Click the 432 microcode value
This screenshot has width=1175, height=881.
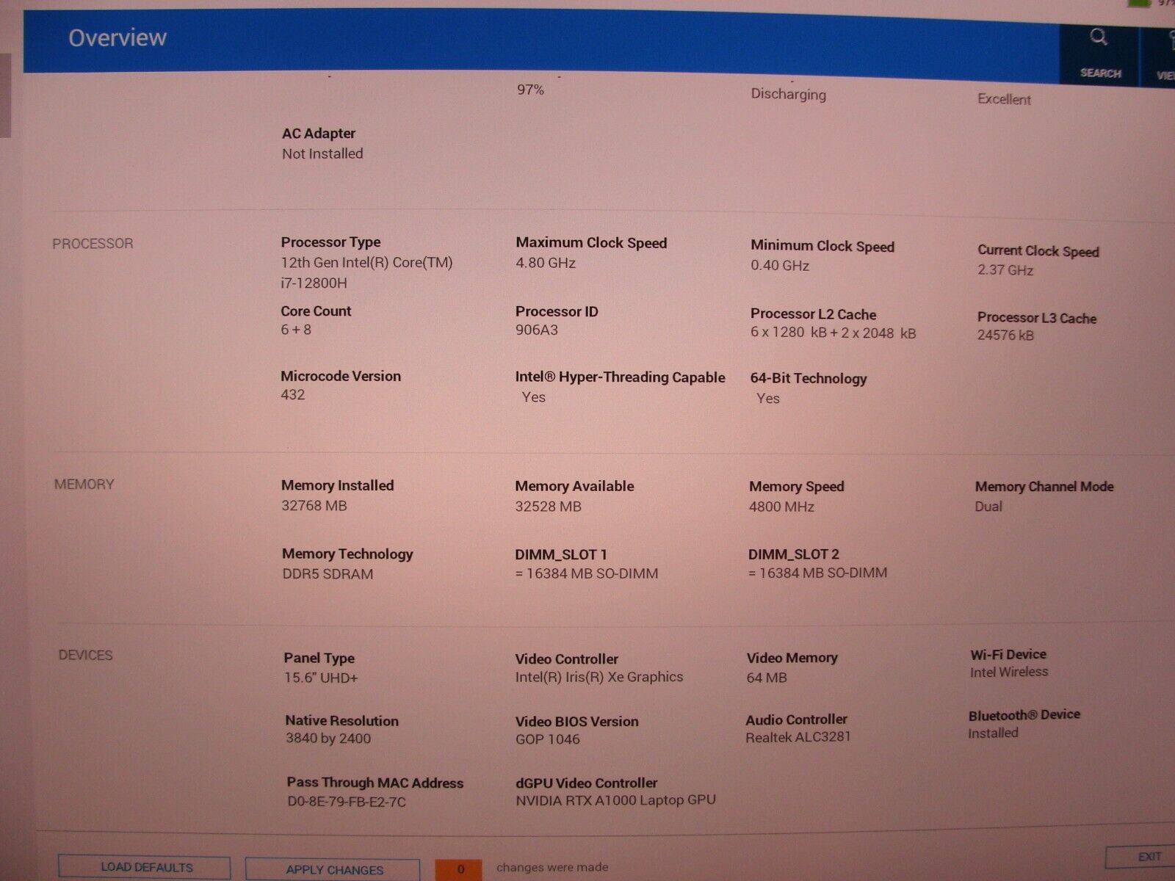292,394
